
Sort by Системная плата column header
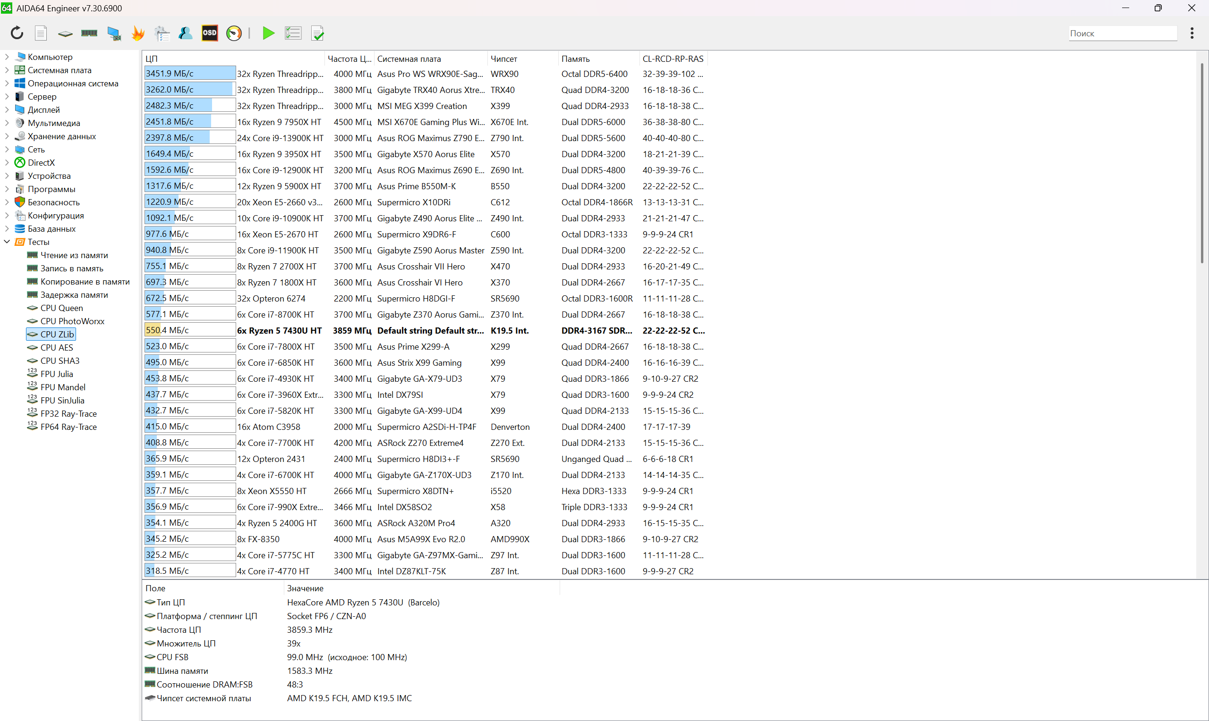431,59
